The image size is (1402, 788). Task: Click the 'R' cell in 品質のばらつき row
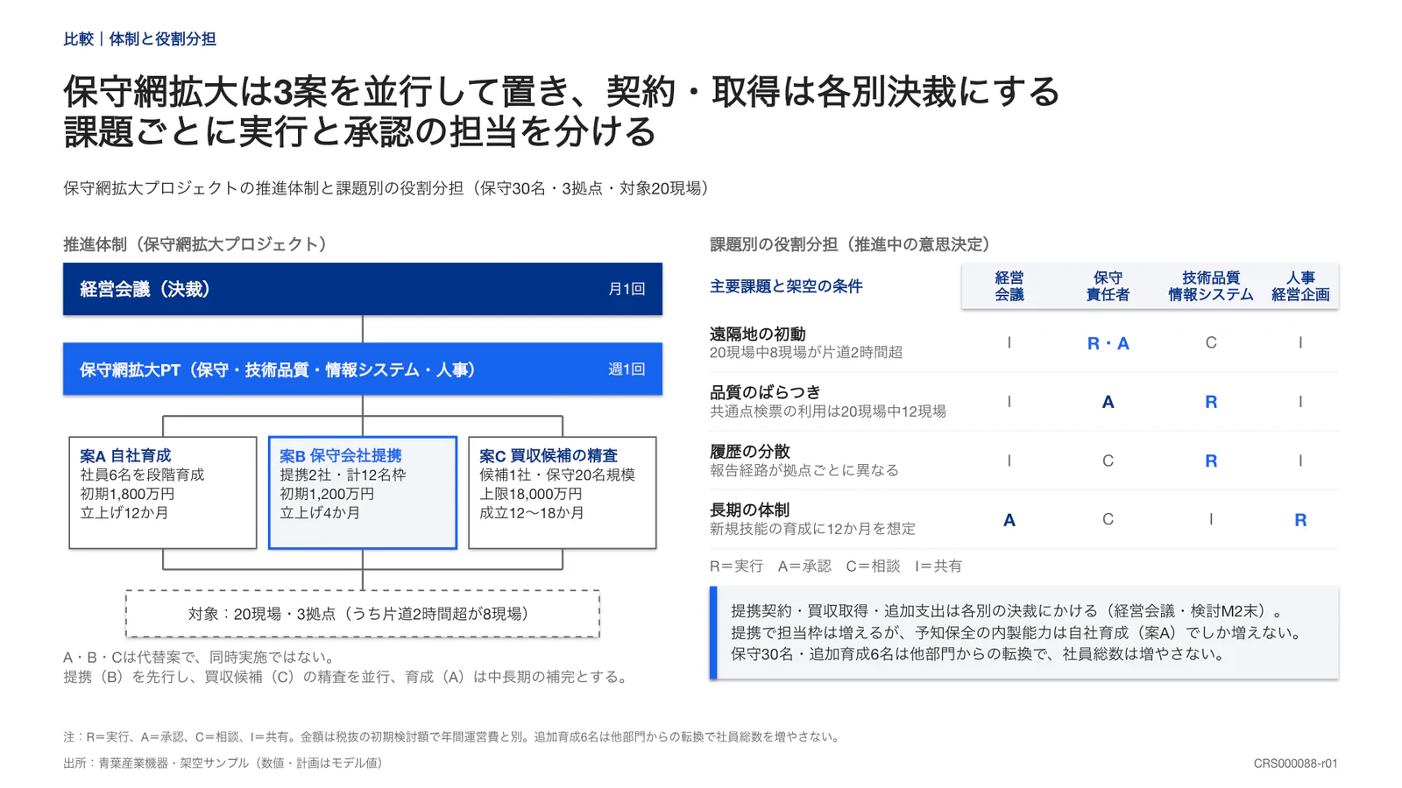click(1211, 402)
